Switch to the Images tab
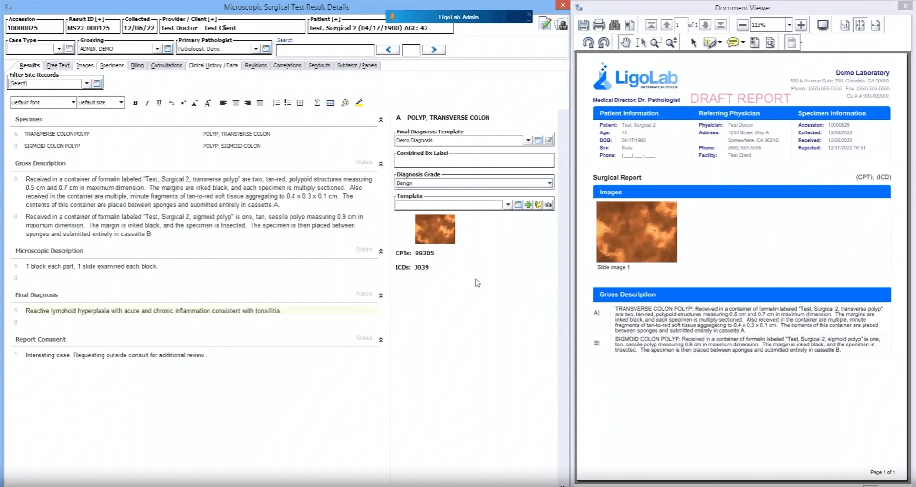916x487 pixels. 85,65
